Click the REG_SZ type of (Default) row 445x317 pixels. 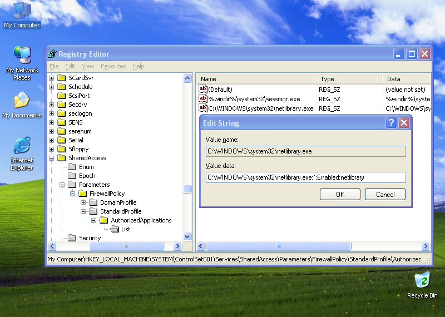[x=329, y=90]
